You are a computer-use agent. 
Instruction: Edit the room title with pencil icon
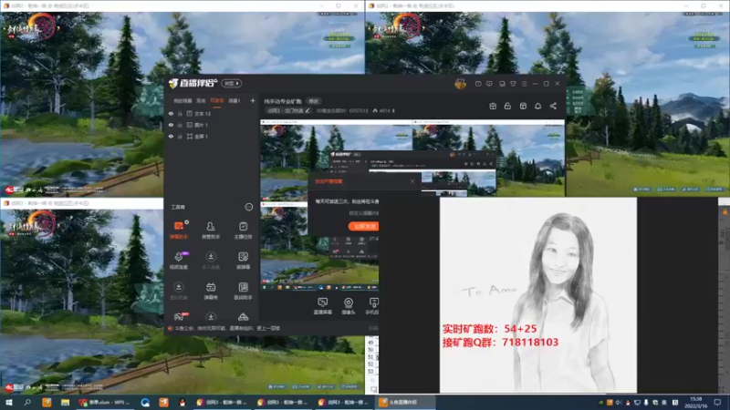click(308, 110)
